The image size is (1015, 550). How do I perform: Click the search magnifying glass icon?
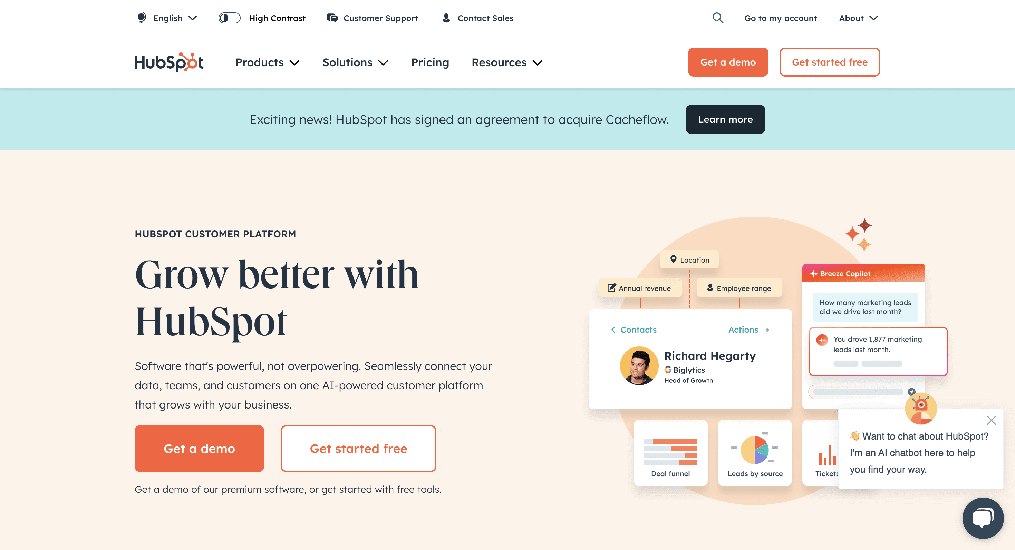718,18
